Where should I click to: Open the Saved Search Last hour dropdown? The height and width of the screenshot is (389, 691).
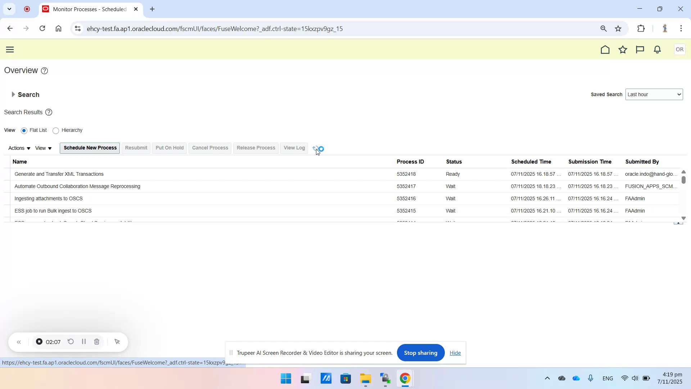pyautogui.click(x=654, y=94)
